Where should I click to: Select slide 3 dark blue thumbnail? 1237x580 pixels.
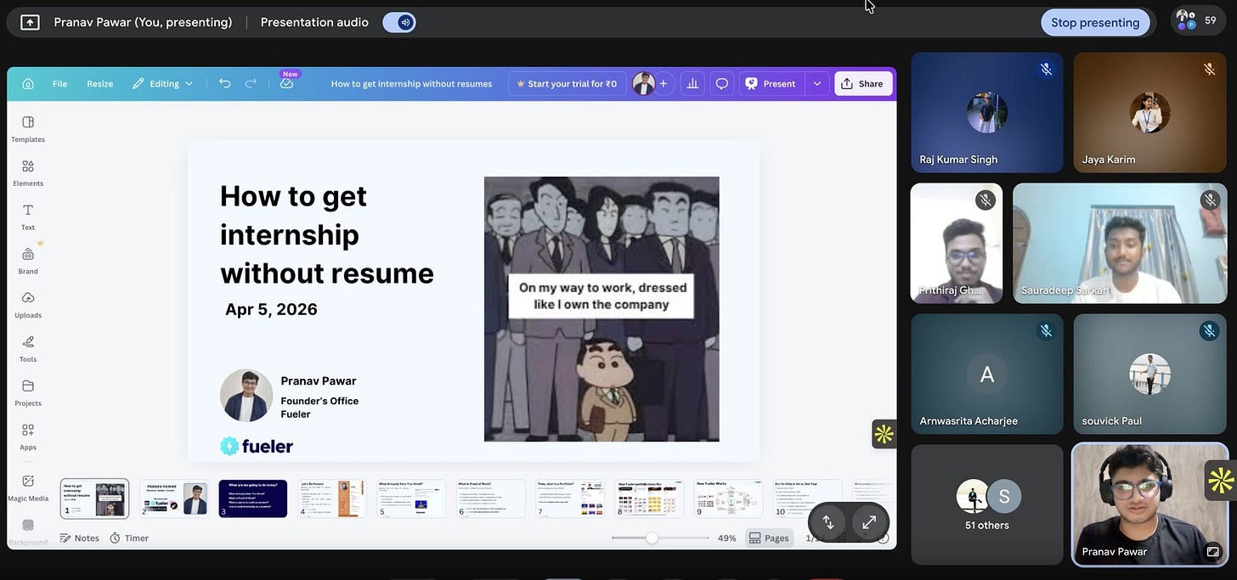coord(252,498)
